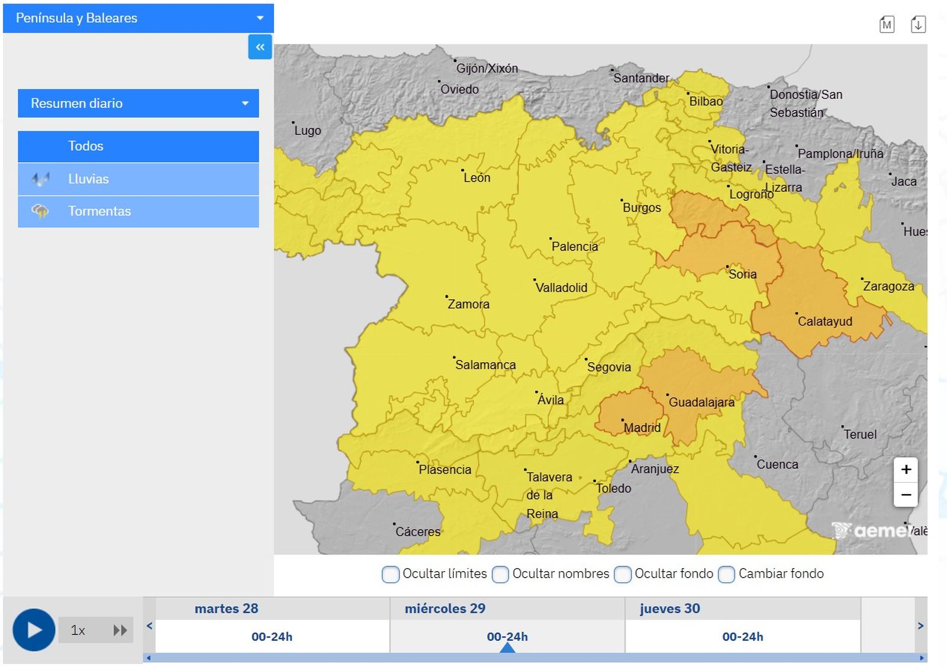Check the Ocultar fondo option

[x=623, y=574]
